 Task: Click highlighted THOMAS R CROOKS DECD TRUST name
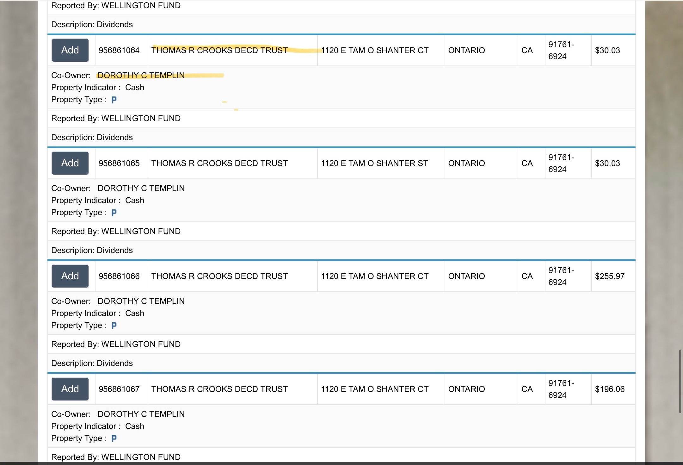219,50
